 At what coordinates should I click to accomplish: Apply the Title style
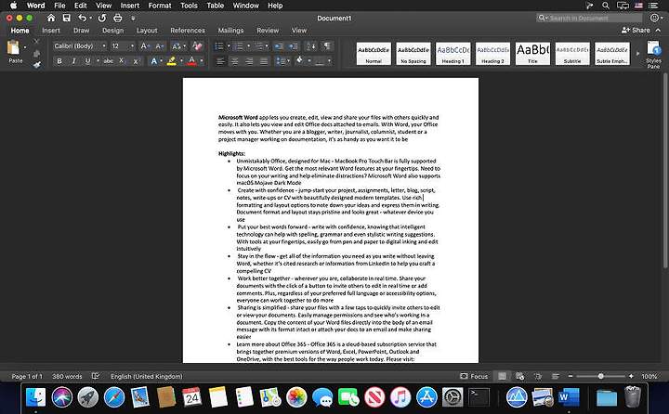click(x=532, y=54)
